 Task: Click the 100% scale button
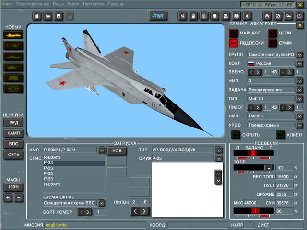coord(13,187)
